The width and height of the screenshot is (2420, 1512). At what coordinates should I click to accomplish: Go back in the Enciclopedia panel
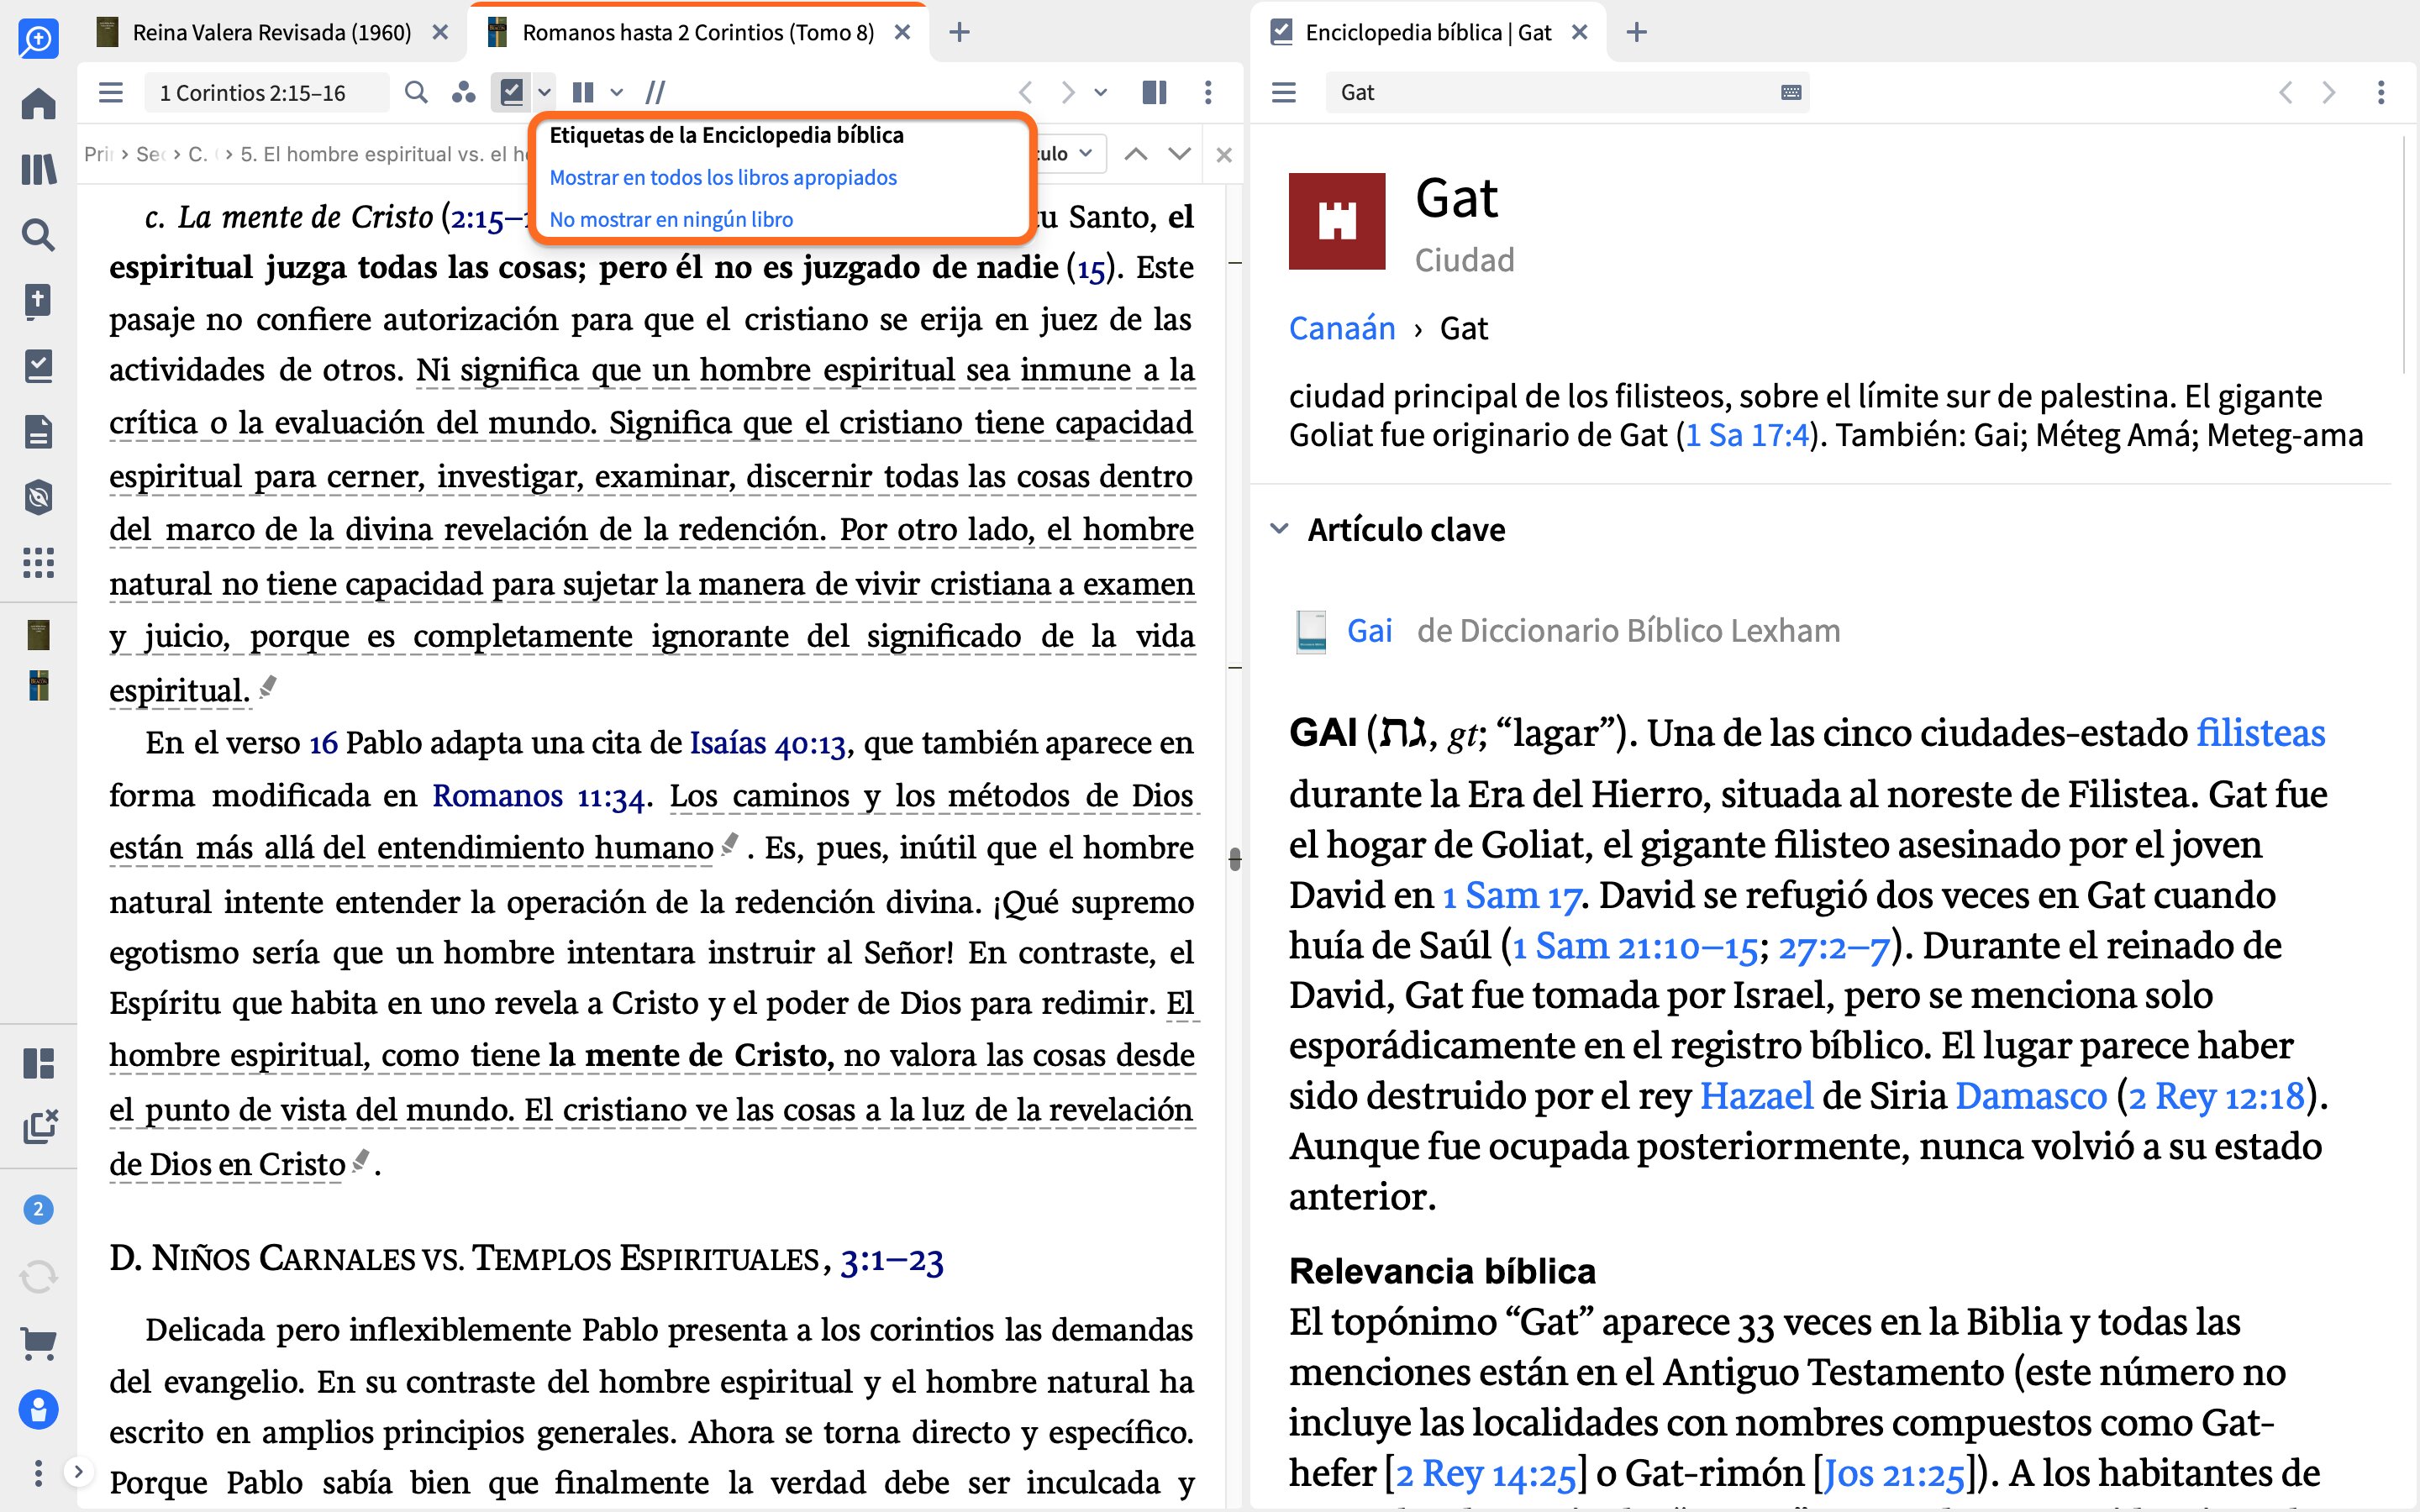2285,93
